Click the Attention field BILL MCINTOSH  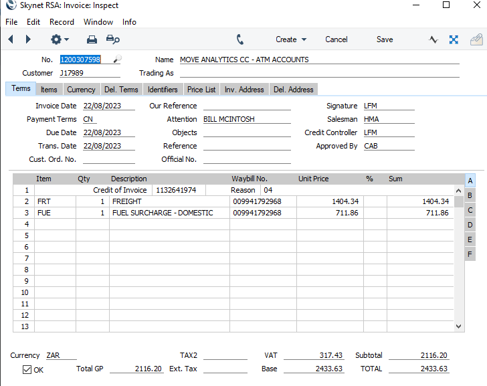[x=247, y=119]
